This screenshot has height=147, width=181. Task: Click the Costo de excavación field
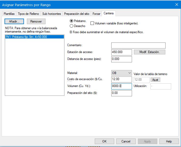121,80
